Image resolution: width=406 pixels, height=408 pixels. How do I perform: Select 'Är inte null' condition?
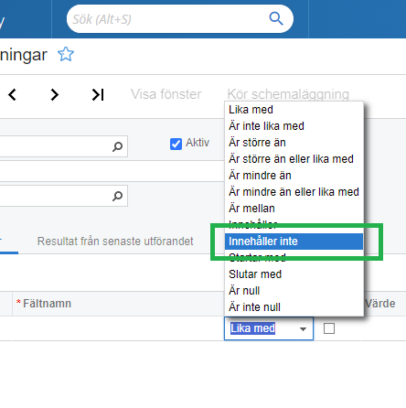click(294, 307)
